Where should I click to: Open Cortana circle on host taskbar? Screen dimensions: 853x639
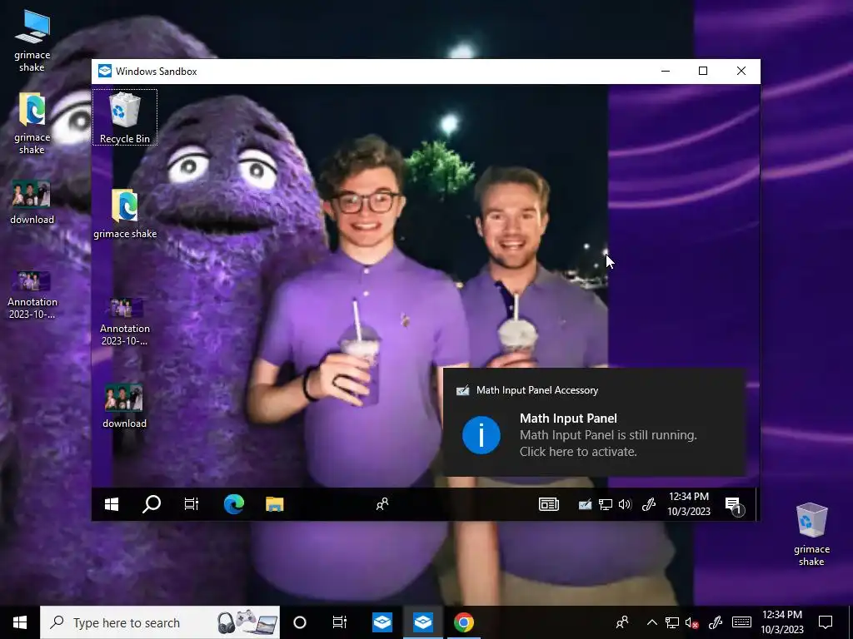click(x=300, y=622)
